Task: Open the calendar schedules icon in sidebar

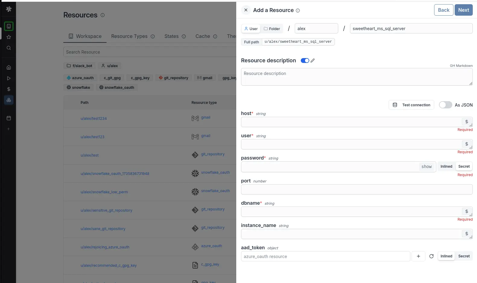Action: [9, 118]
